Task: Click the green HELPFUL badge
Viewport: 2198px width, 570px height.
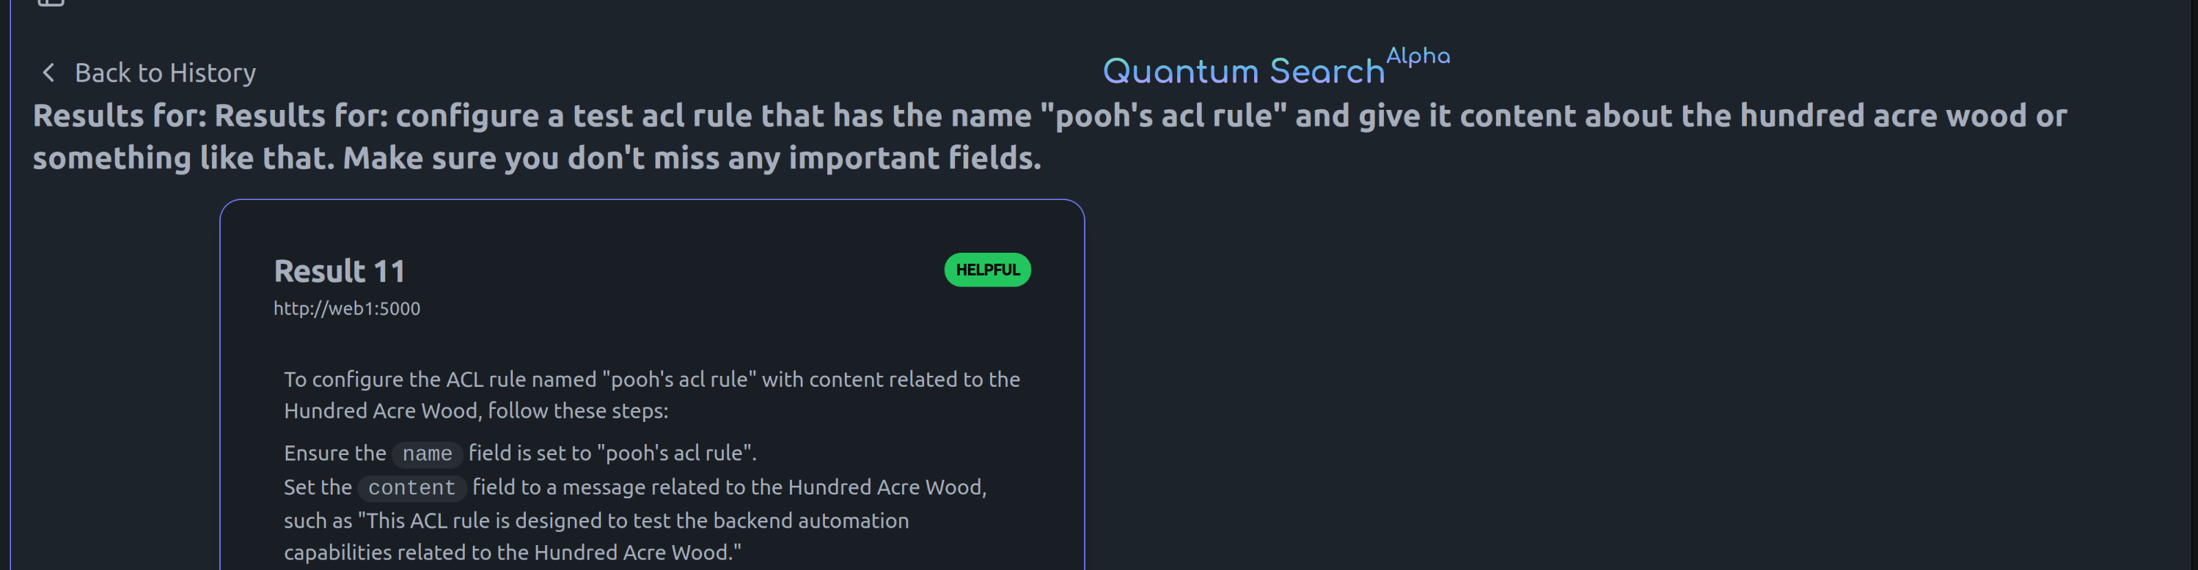Action: pyautogui.click(x=987, y=270)
